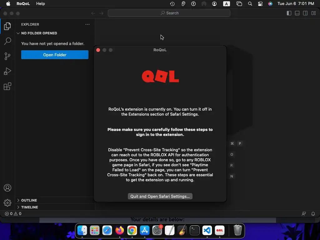320x240 pixels.
Task: Toggle the primary side bar layout icon
Action: pos(289,13)
